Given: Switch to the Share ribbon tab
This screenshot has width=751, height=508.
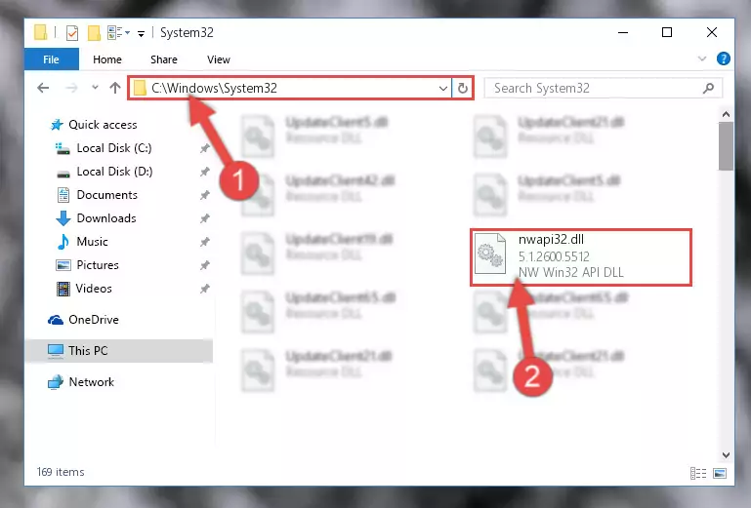Looking at the screenshot, I should [x=164, y=59].
